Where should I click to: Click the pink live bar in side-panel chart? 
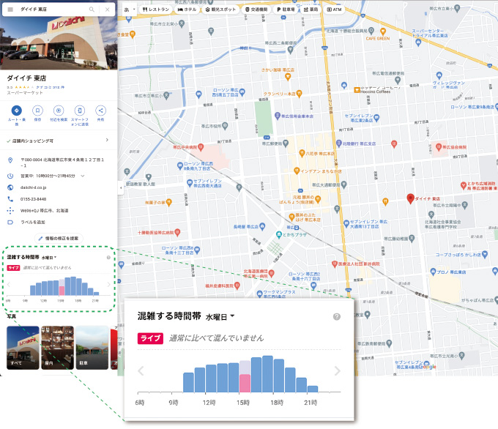(62, 291)
